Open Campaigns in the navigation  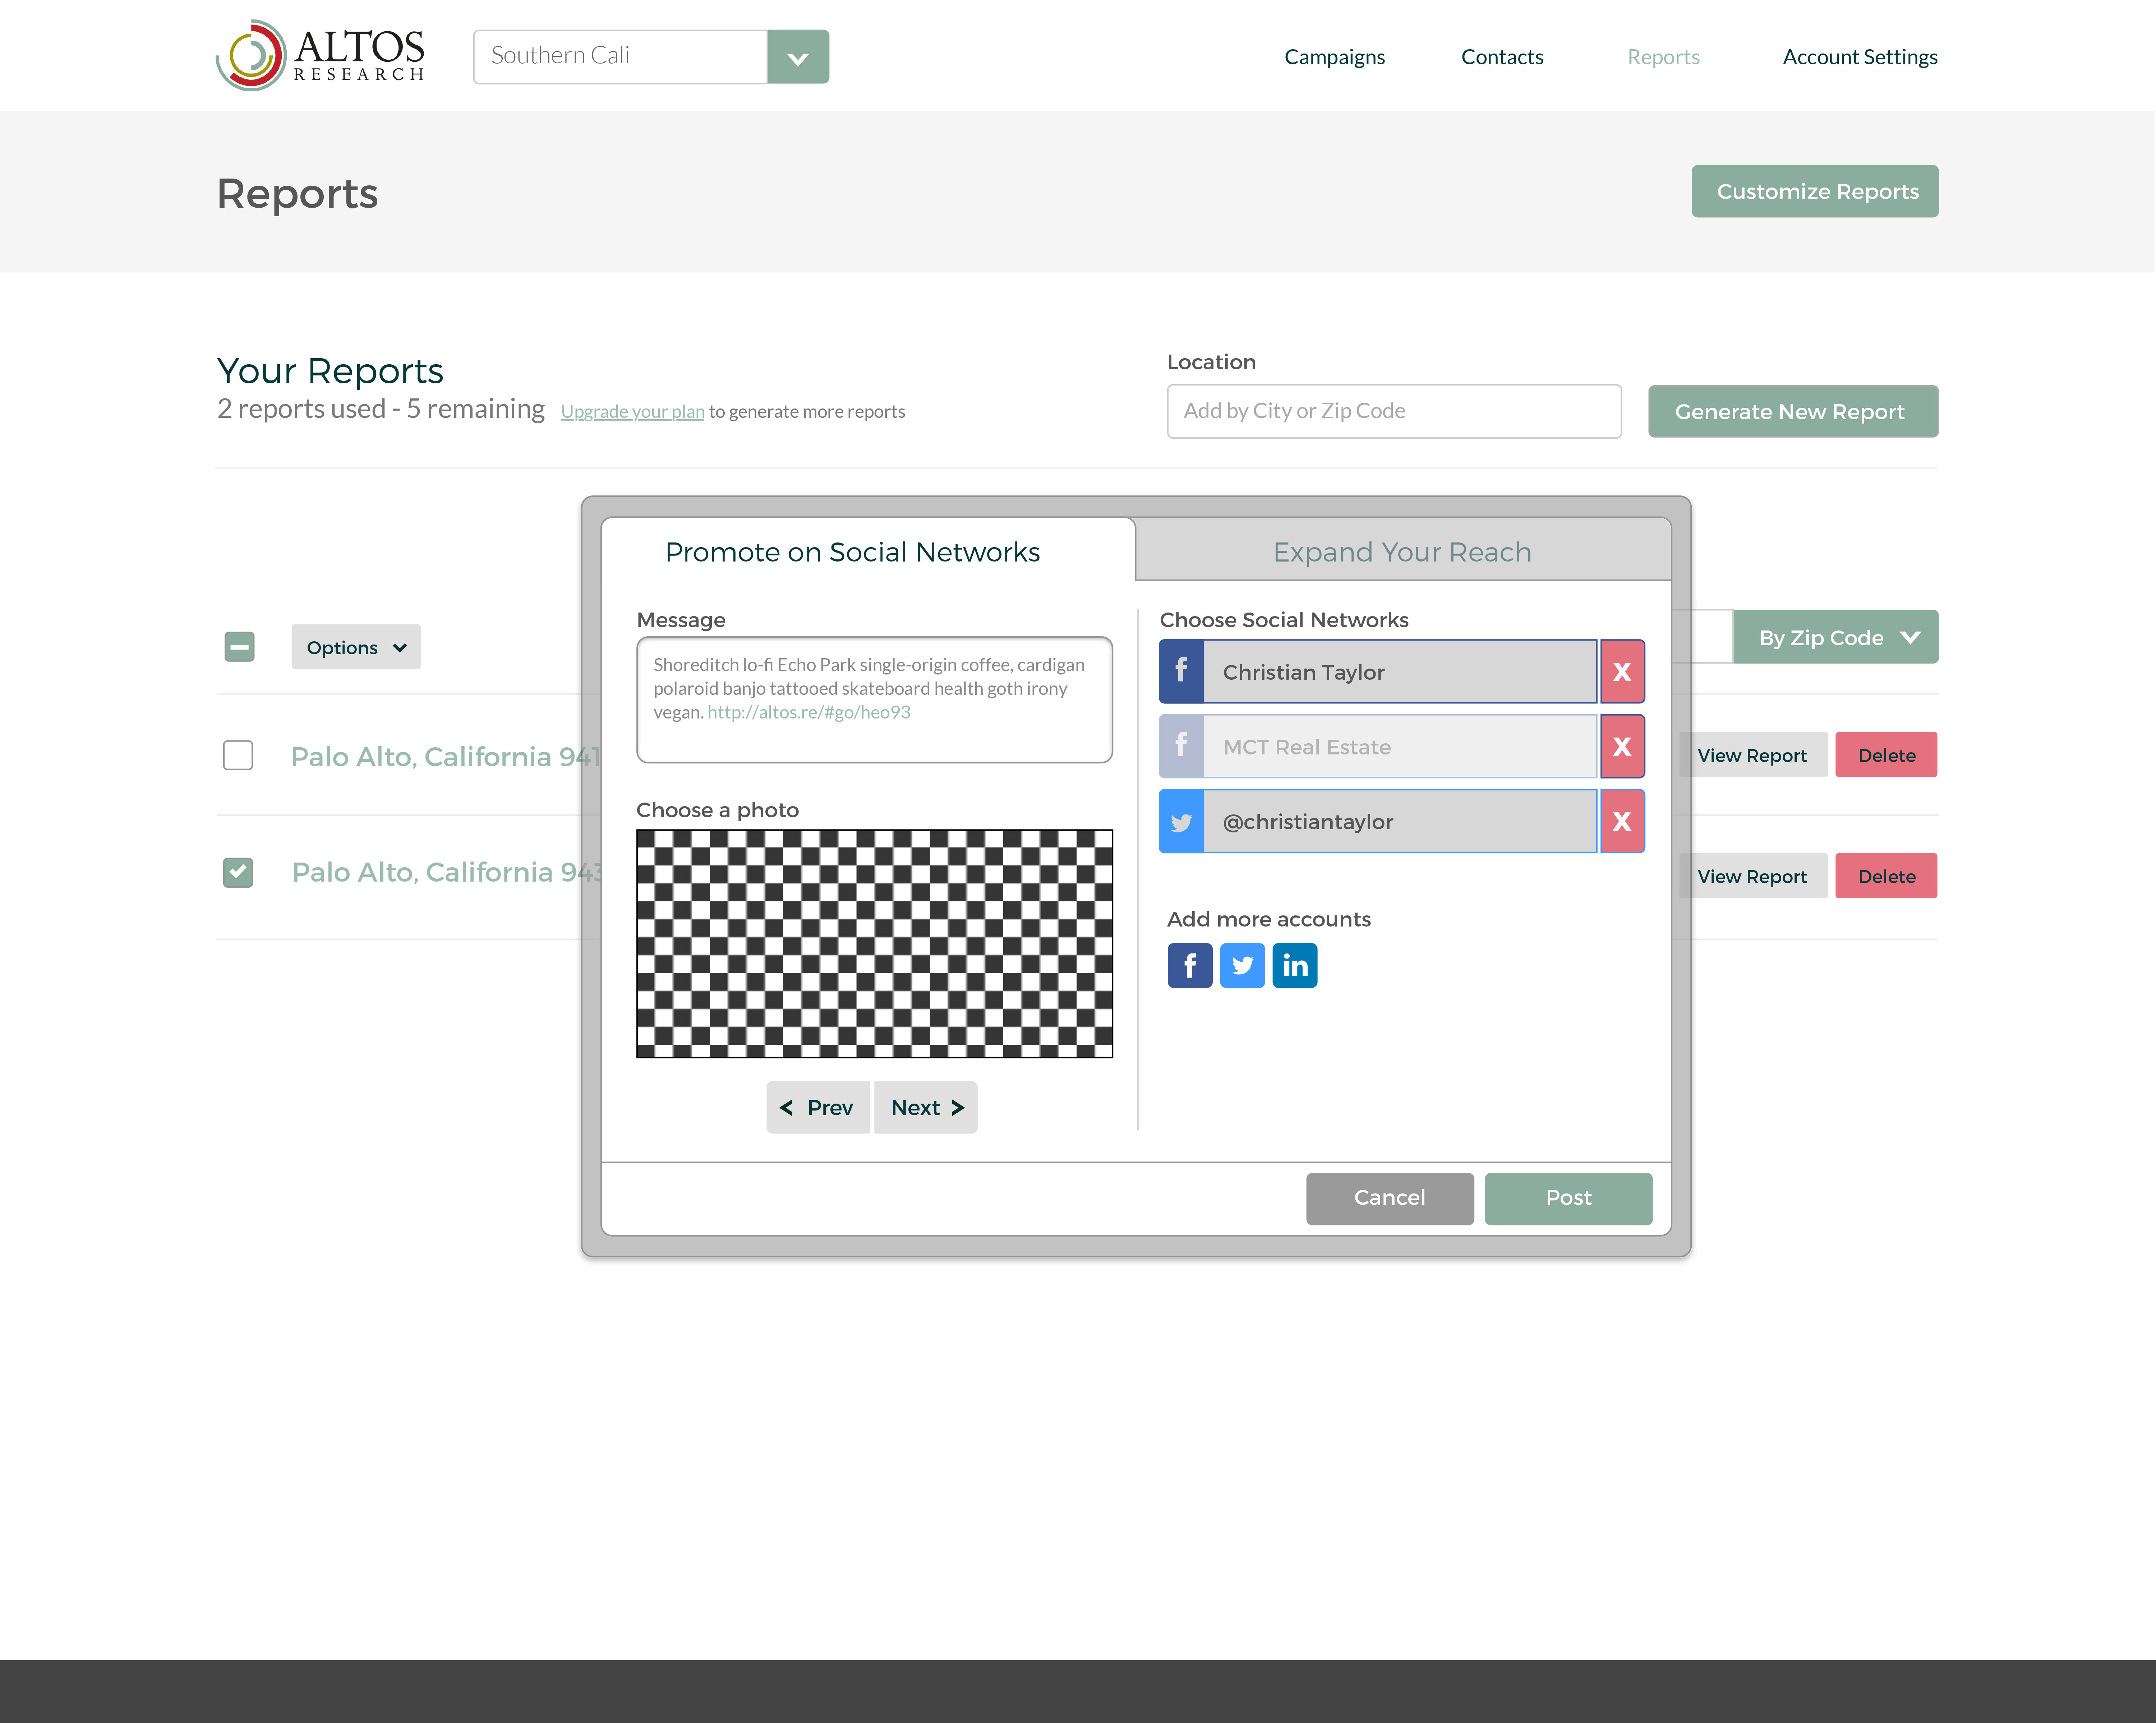[x=1334, y=57]
